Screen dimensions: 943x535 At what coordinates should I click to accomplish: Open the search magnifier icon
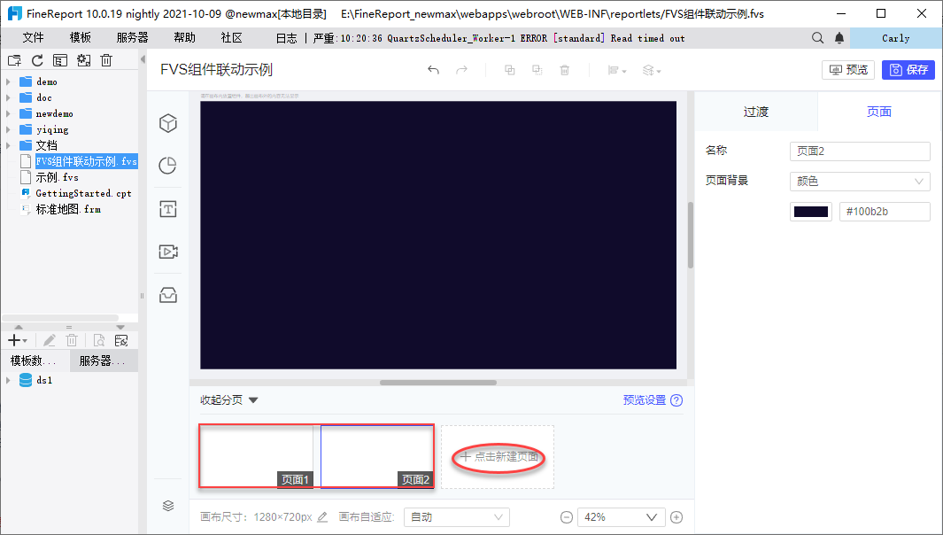pos(817,38)
